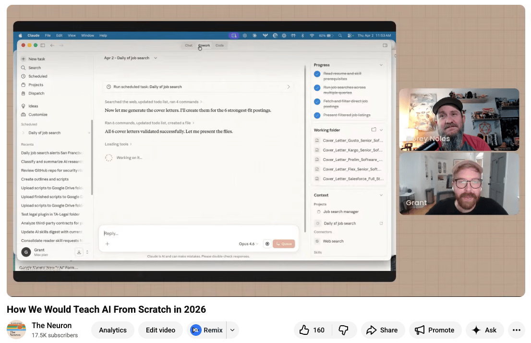
Task: Switch to the Code tab
Action: coord(219,46)
